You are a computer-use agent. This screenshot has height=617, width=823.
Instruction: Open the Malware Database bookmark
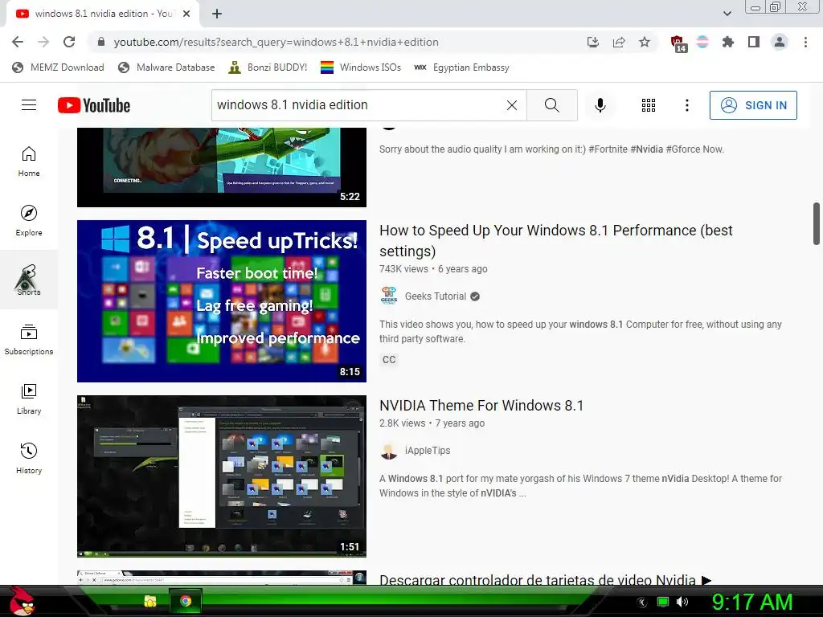pyautogui.click(x=166, y=67)
